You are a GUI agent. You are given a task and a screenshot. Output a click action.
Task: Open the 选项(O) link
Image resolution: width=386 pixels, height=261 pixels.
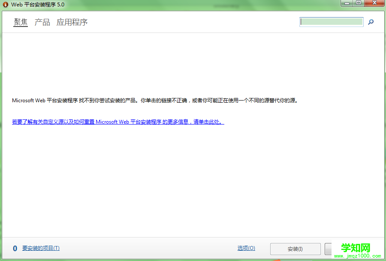pyautogui.click(x=246, y=248)
